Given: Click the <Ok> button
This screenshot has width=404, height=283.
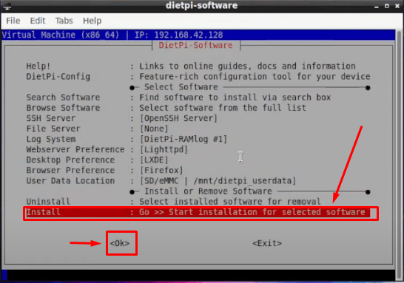Looking at the screenshot, I should pyautogui.click(x=120, y=243).
